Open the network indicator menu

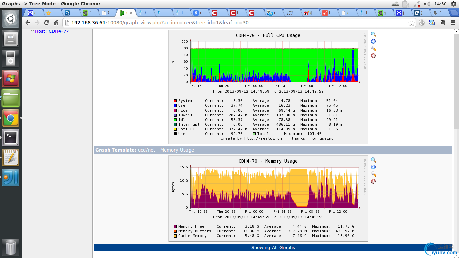coord(417,4)
